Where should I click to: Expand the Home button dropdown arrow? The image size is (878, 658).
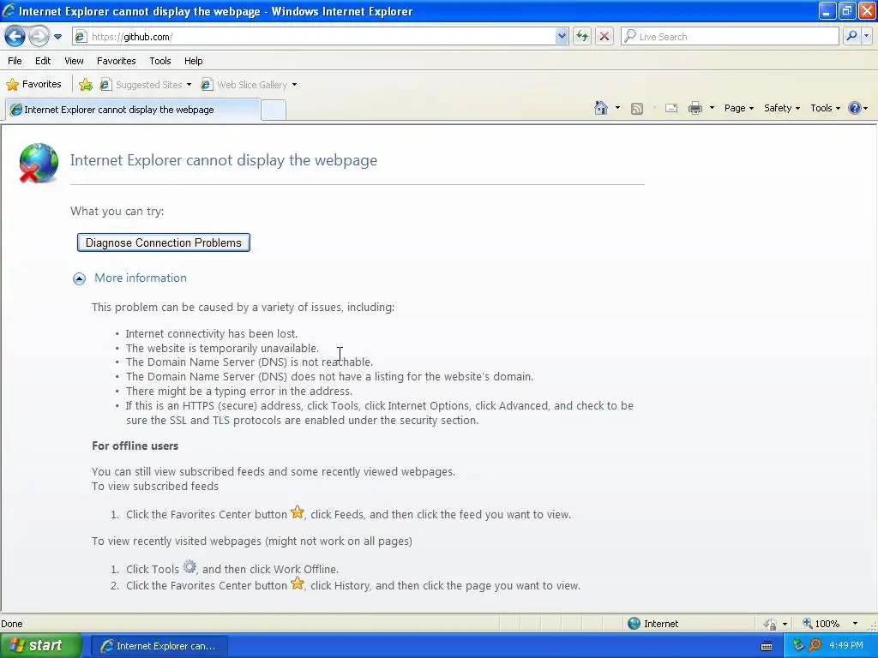[x=617, y=108]
